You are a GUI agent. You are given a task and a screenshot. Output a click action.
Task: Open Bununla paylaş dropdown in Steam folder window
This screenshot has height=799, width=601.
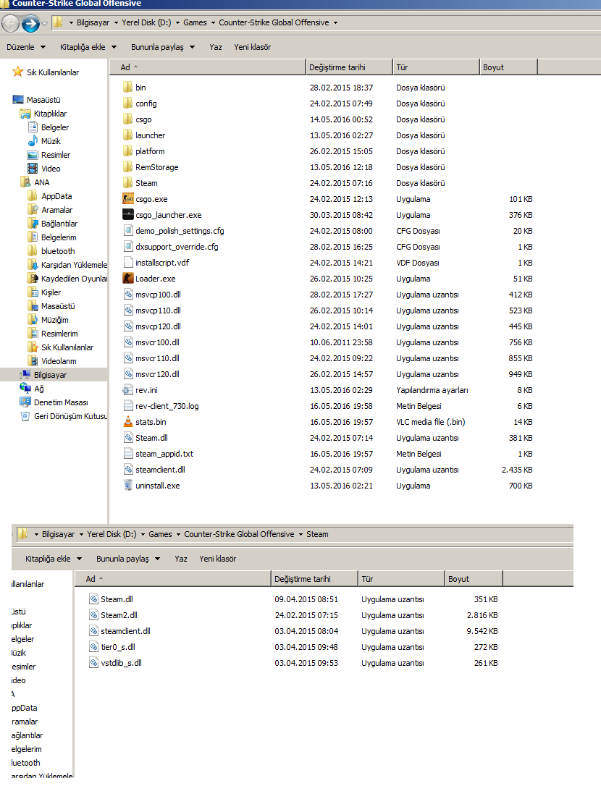pyautogui.click(x=128, y=559)
